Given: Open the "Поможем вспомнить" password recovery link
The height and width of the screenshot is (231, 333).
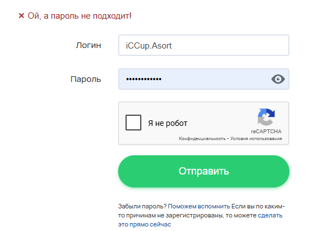Looking at the screenshot, I should (x=199, y=206).
